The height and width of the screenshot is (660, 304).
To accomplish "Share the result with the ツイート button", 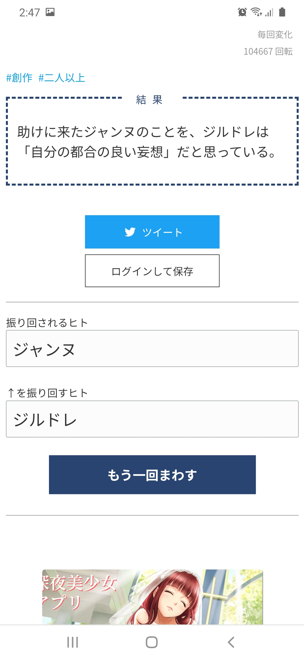I will click(x=152, y=232).
